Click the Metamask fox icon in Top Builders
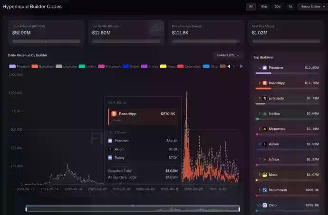This screenshot has height=215, width=328. click(265, 129)
